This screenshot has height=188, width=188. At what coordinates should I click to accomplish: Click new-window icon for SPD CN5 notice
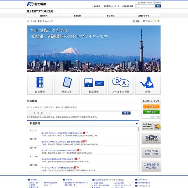tap(86, 133)
